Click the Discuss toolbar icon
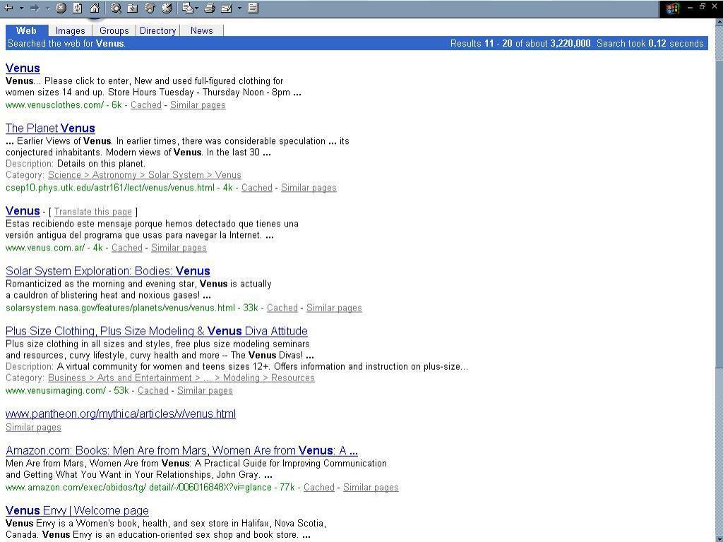 point(253,8)
